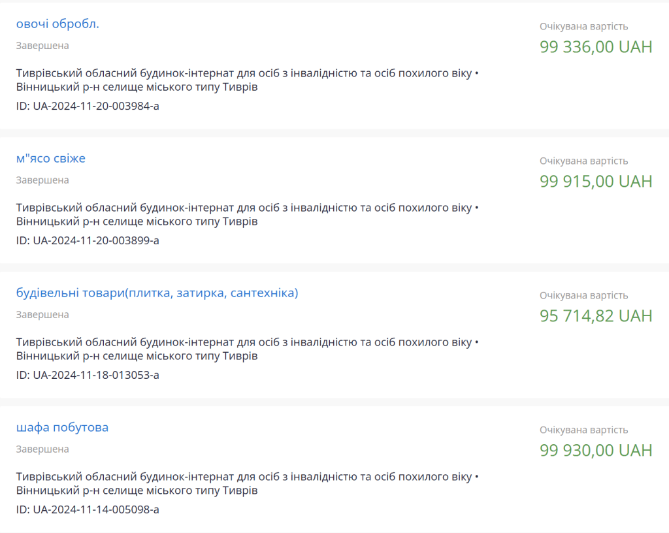669x533 pixels.
Task: Open the "будівельні товари" tender link
Action: pyautogui.click(x=157, y=293)
